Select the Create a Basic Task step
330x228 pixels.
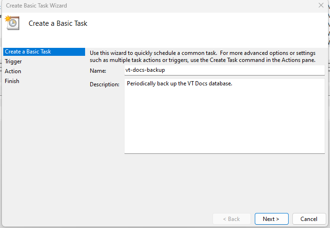tap(44, 52)
